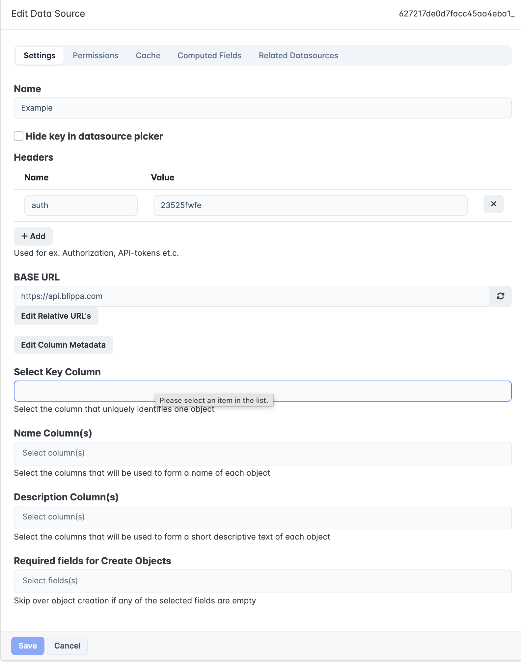Image resolution: width=521 pixels, height=663 pixels.
Task: Switch to the Permissions tab
Action: pos(96,56)
